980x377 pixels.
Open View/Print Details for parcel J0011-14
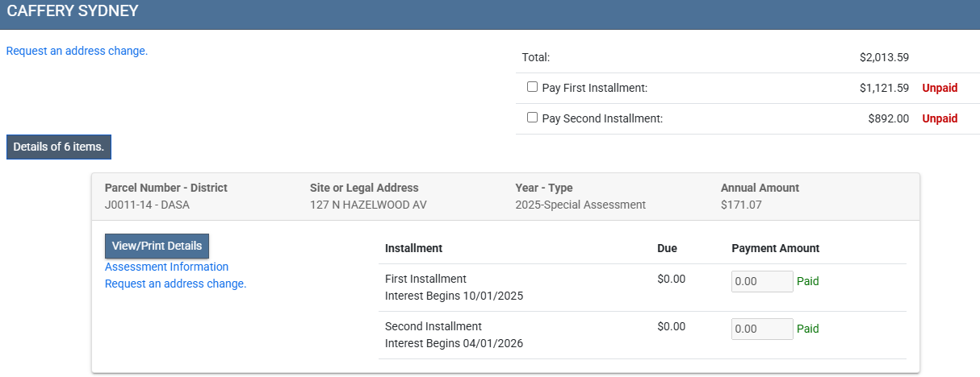(157, 246)
